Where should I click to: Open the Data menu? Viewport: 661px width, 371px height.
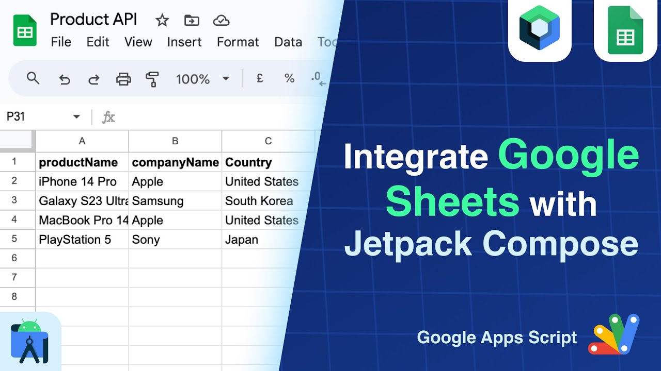[x=288, y=42]
